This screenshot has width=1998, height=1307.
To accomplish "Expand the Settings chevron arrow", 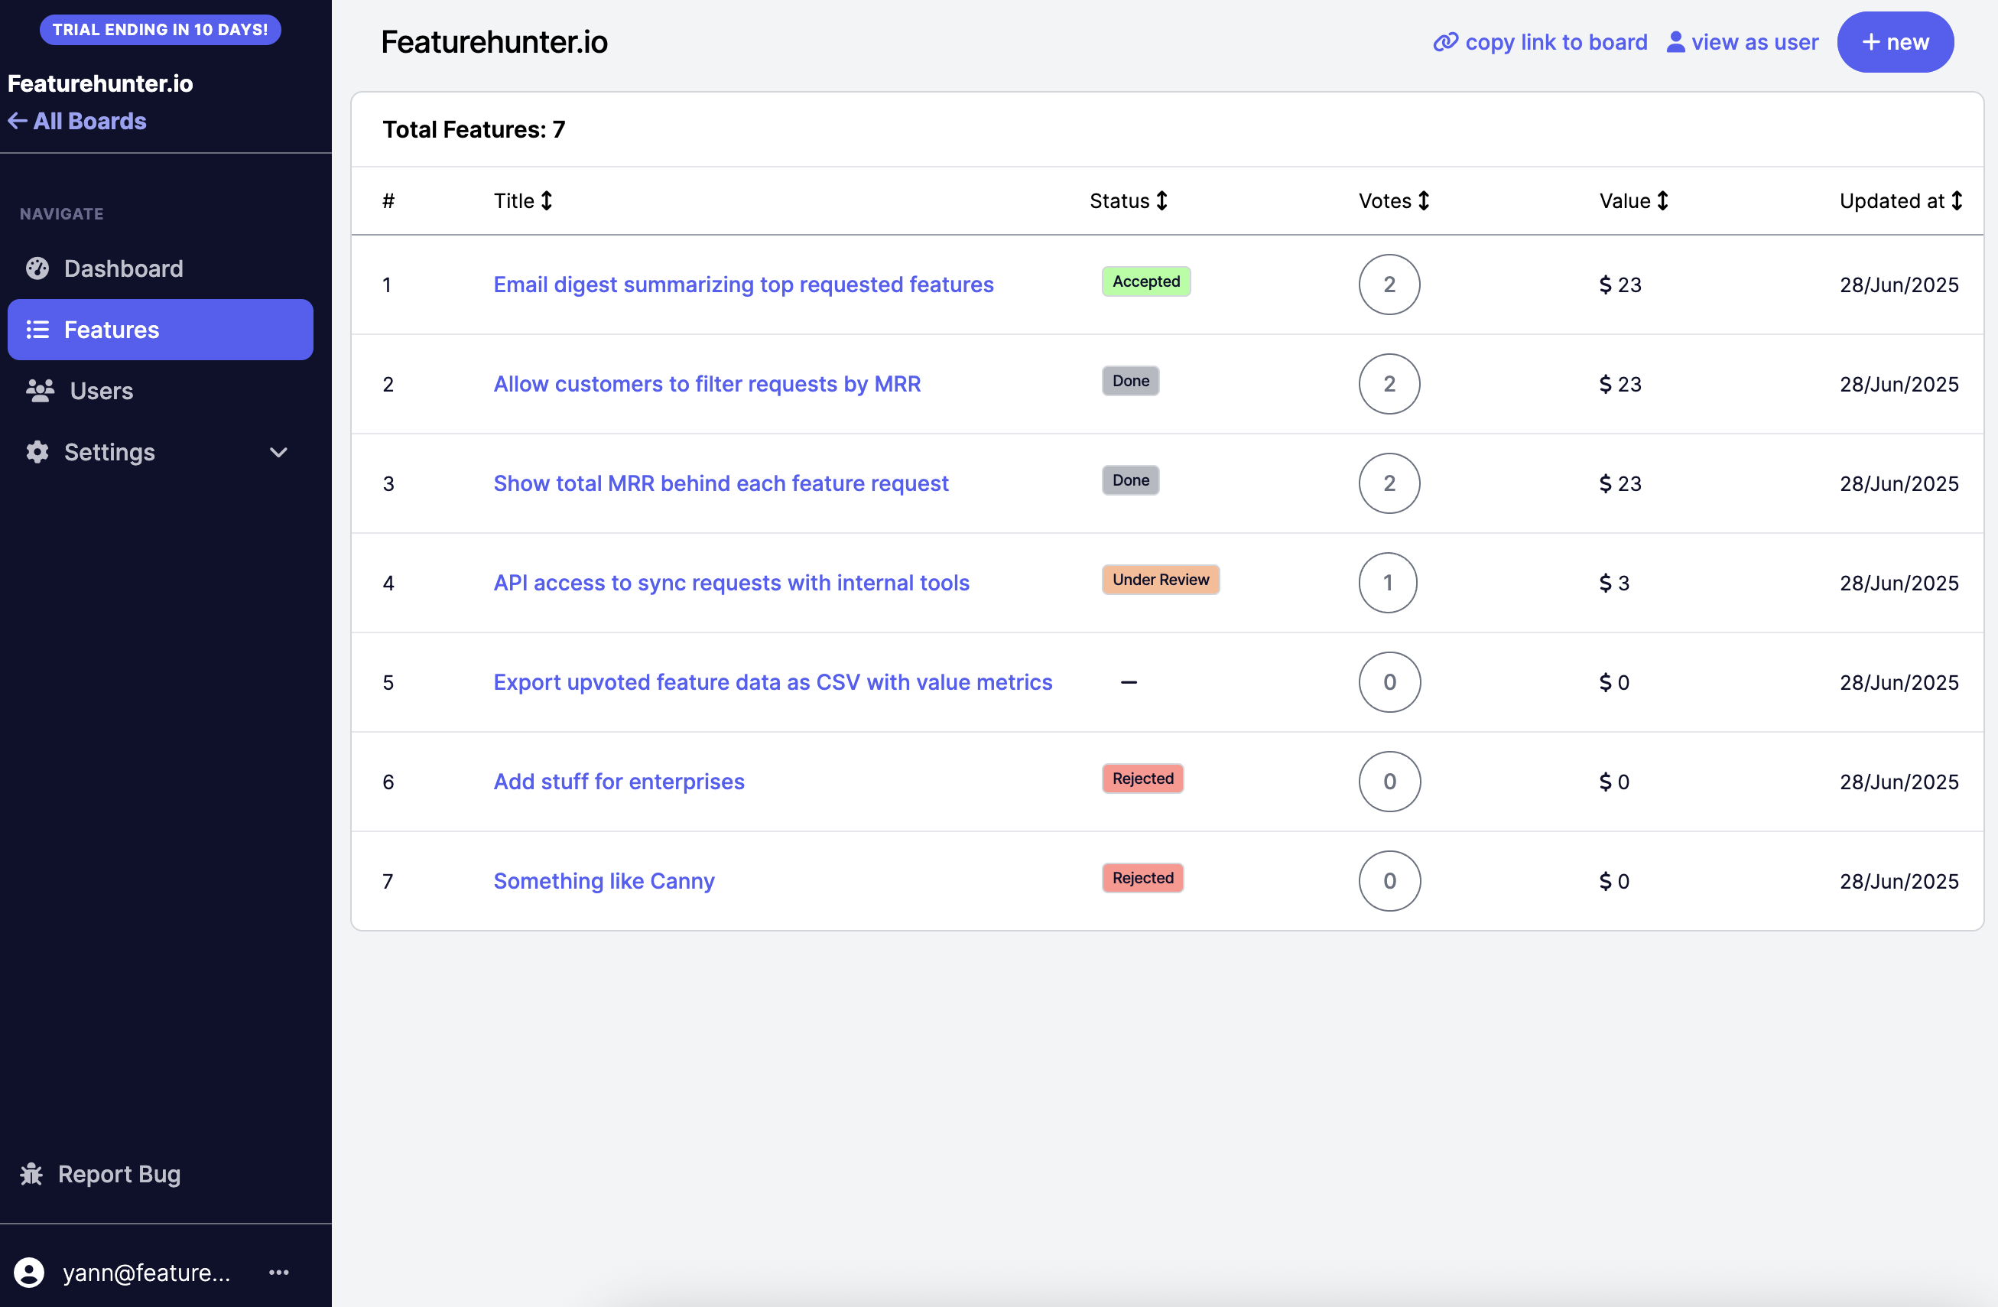I will tap(278, 453).
